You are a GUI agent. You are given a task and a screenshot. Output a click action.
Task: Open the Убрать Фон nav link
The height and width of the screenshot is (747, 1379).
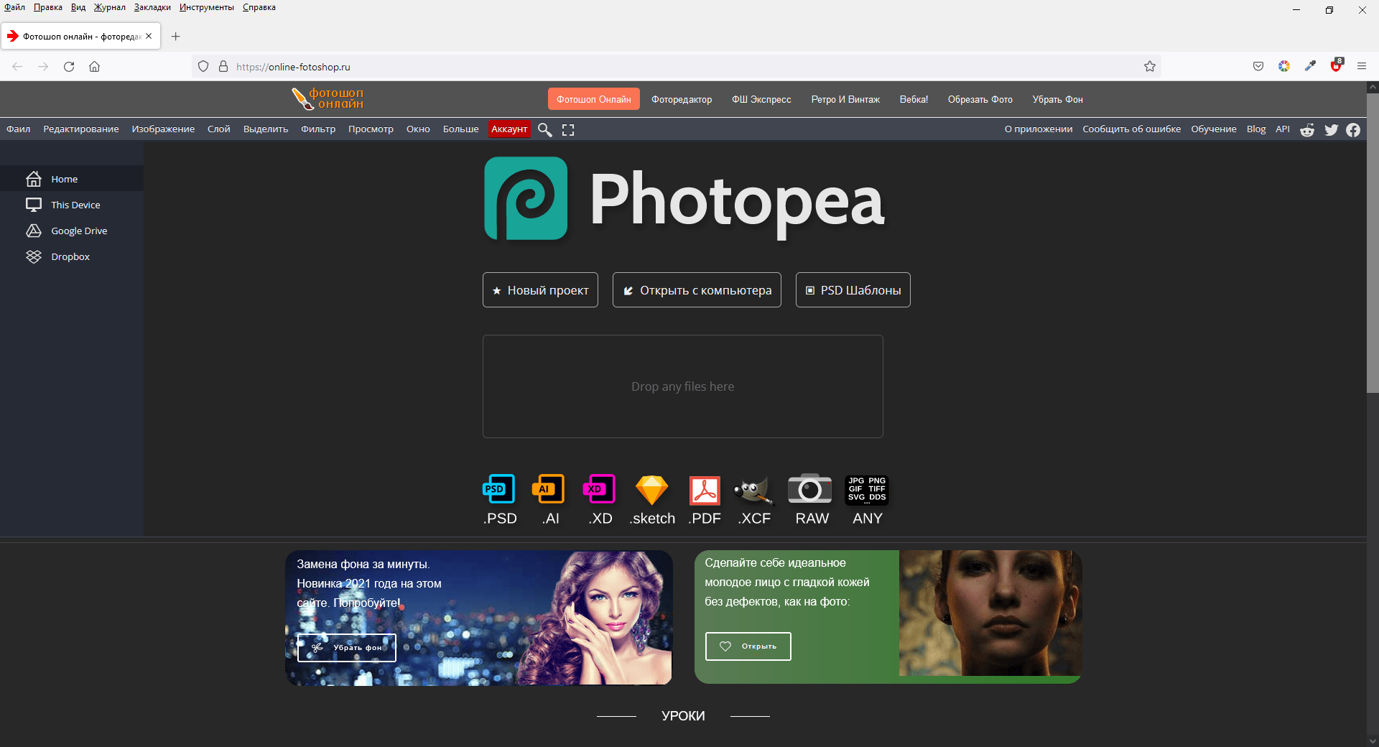pos(1057,99)
